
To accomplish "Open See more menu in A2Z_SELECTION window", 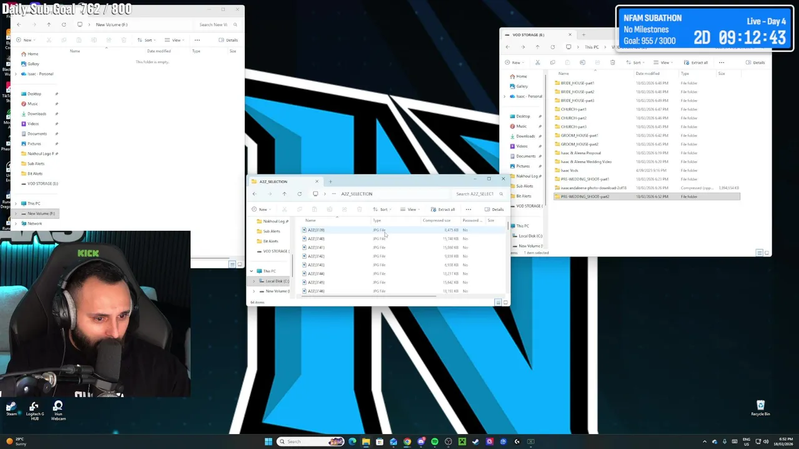I will [x=468, y=210].
